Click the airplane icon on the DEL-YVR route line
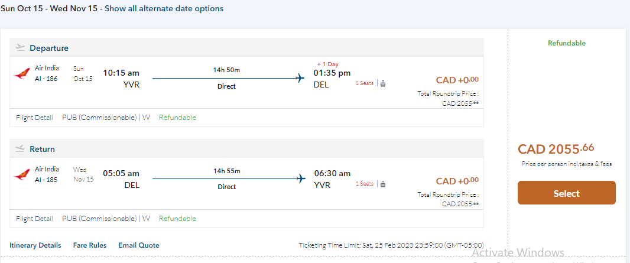This screenshot has height=263, width=630. pyautogui.click(x=301, y=178)
